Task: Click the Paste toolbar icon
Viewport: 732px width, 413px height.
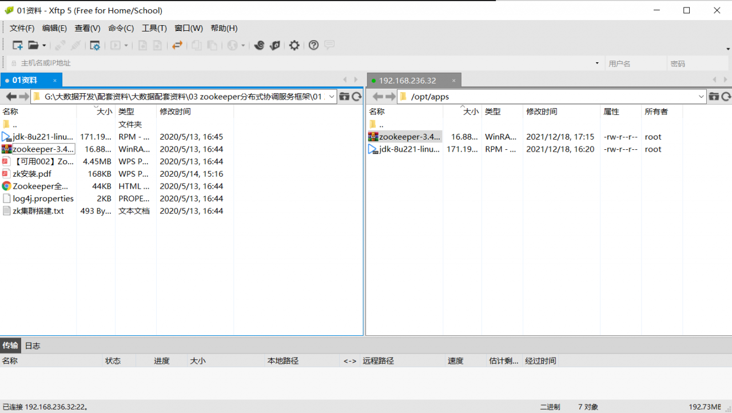Action: point(212,45)
